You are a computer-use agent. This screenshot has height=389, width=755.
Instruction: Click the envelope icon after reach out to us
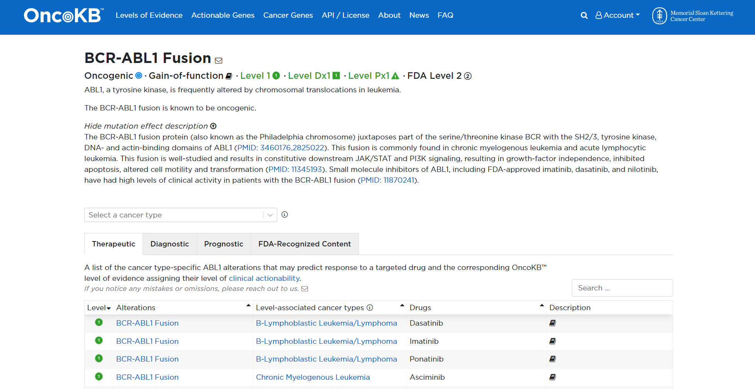click(x=305, y=289)
